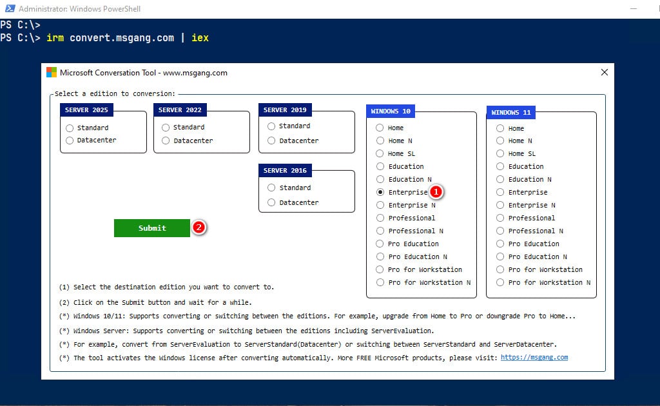The width and height of the screenshot is (660, 406).
Task: Click instruction '(1) Select the destination edition'
Action: pos(166,287)
